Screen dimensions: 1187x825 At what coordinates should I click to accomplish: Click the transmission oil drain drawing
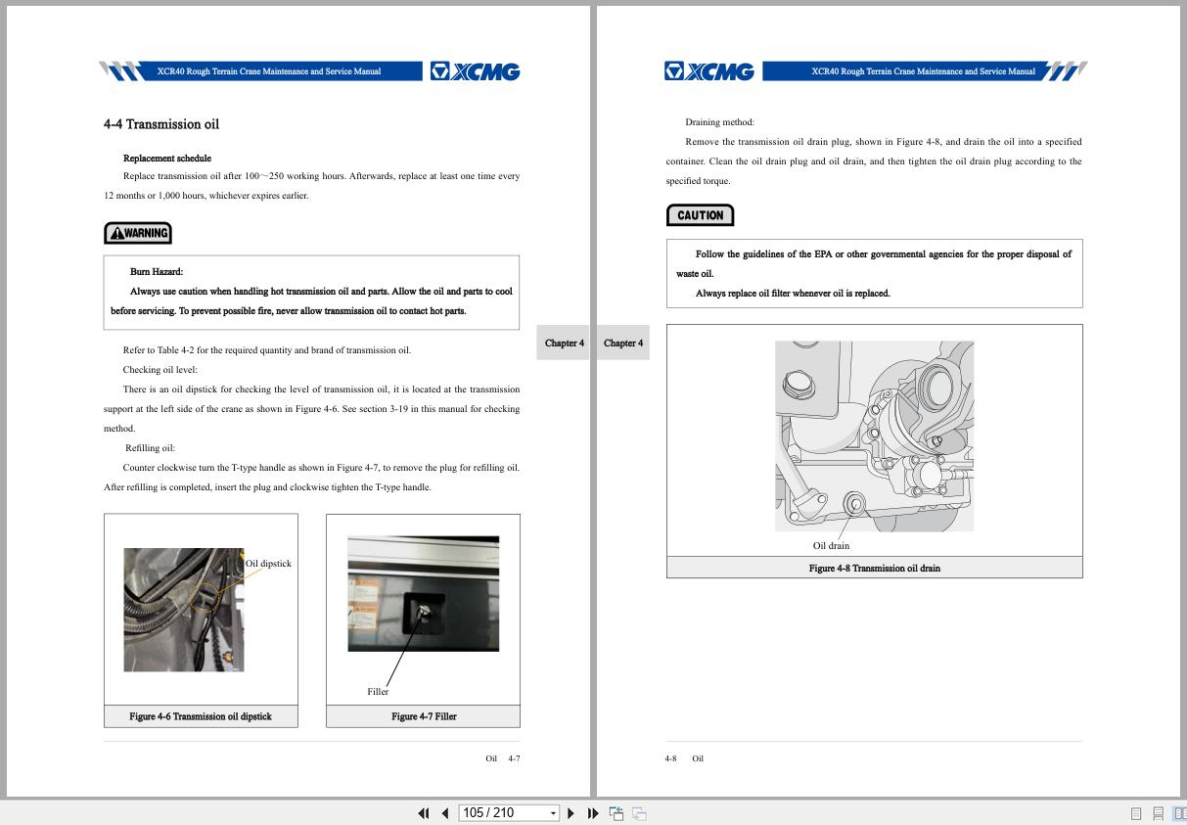tap(874, 436)
